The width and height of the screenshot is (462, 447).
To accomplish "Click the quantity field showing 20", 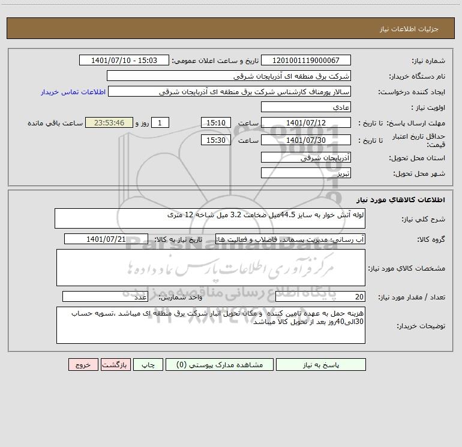I will [320, 297].
